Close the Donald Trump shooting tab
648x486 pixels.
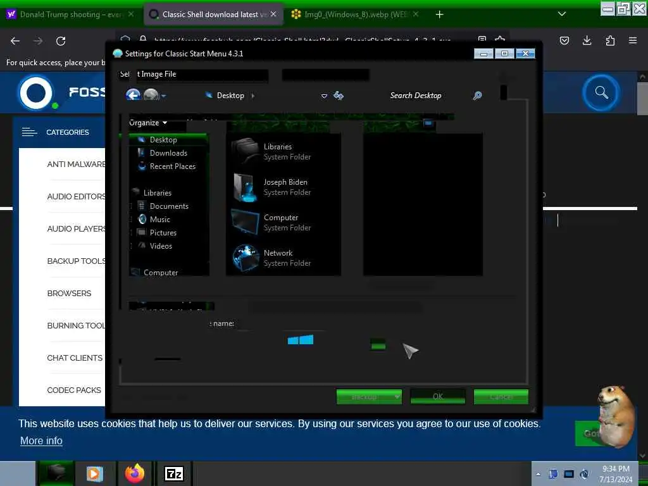point(130,14)
